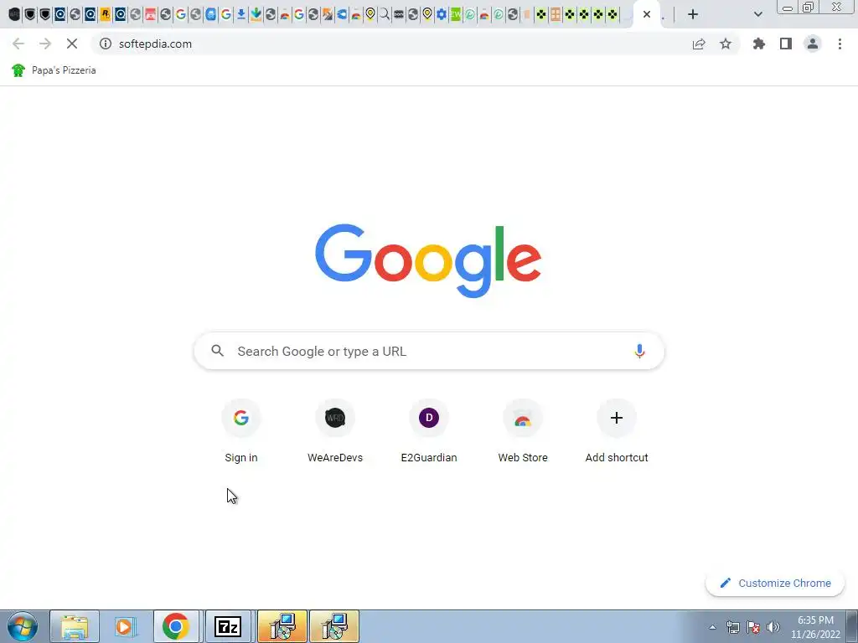The image size is (858, 643).
Task: Stop loading the page
Action: click(72, 44)
